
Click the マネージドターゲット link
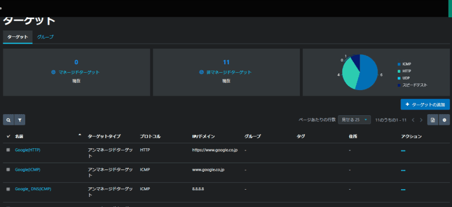tap(79, 72)
